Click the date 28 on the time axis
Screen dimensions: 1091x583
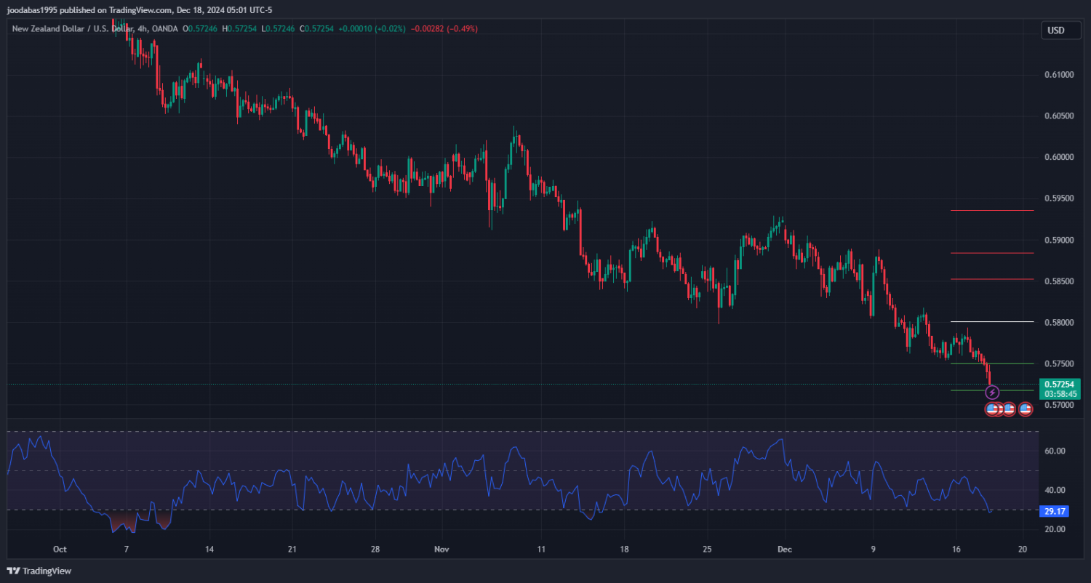point(375,550)
